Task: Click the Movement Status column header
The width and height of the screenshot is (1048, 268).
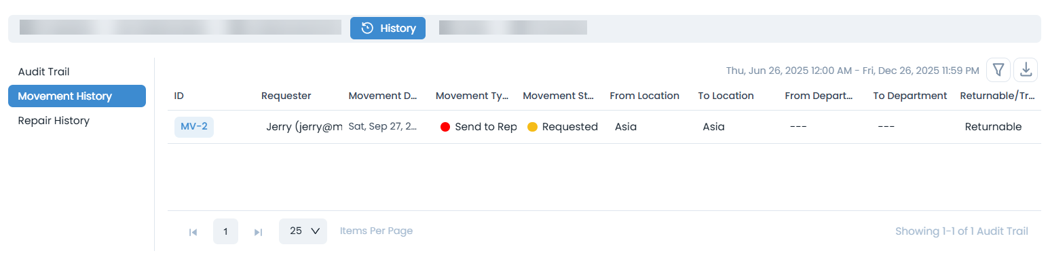Action: pos(559,96)
